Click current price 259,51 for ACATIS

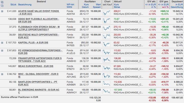point(117,11)
